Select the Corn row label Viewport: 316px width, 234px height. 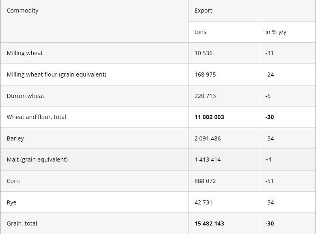(13, 181)
